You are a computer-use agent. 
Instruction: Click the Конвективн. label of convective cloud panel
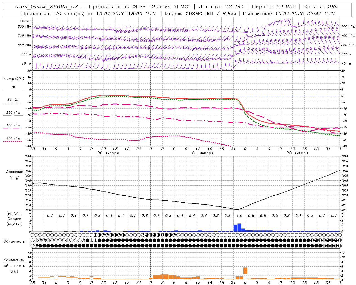click(x=14, y=260)
